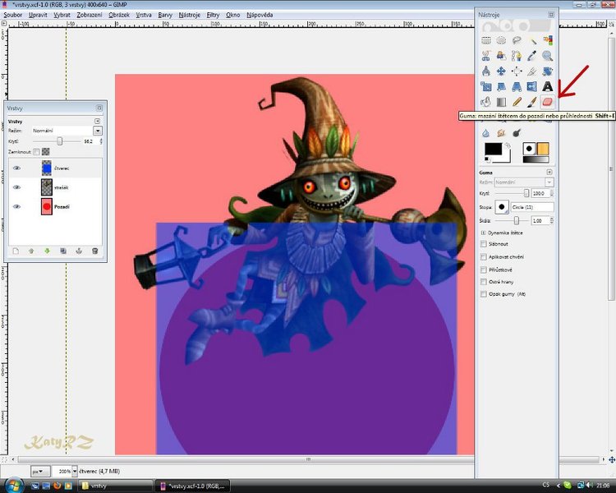
Task: Select the Measure compass tool
Action: point(486,71)
